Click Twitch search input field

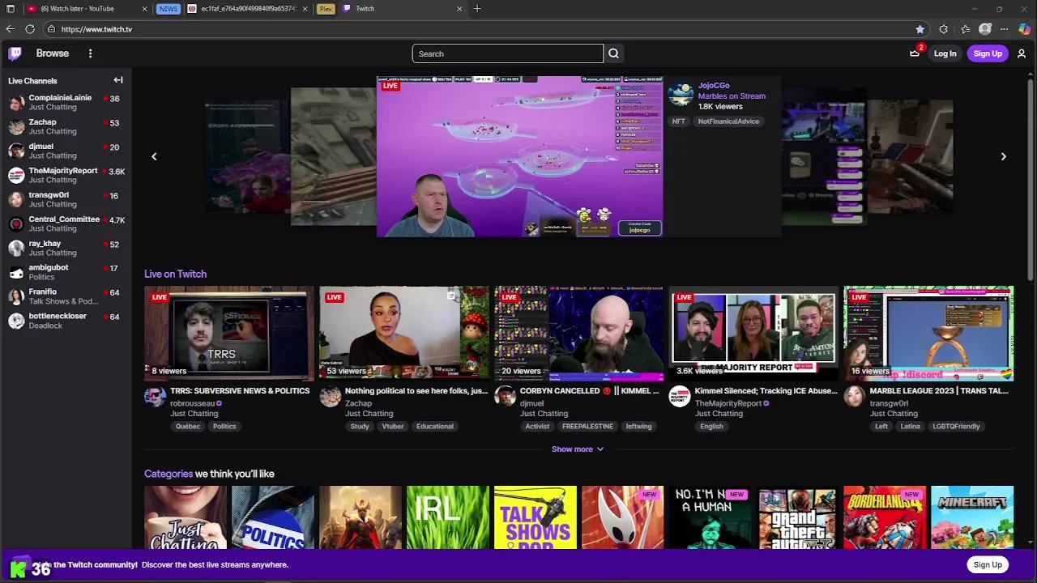(507, 53)
